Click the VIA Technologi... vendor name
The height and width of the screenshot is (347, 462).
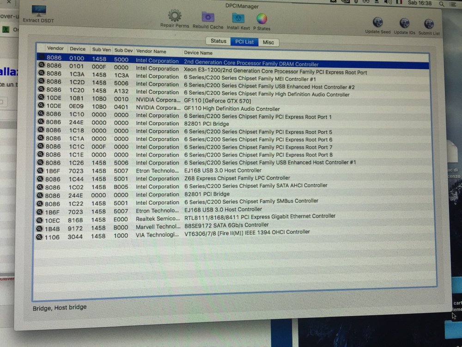(x=158, y=235)
